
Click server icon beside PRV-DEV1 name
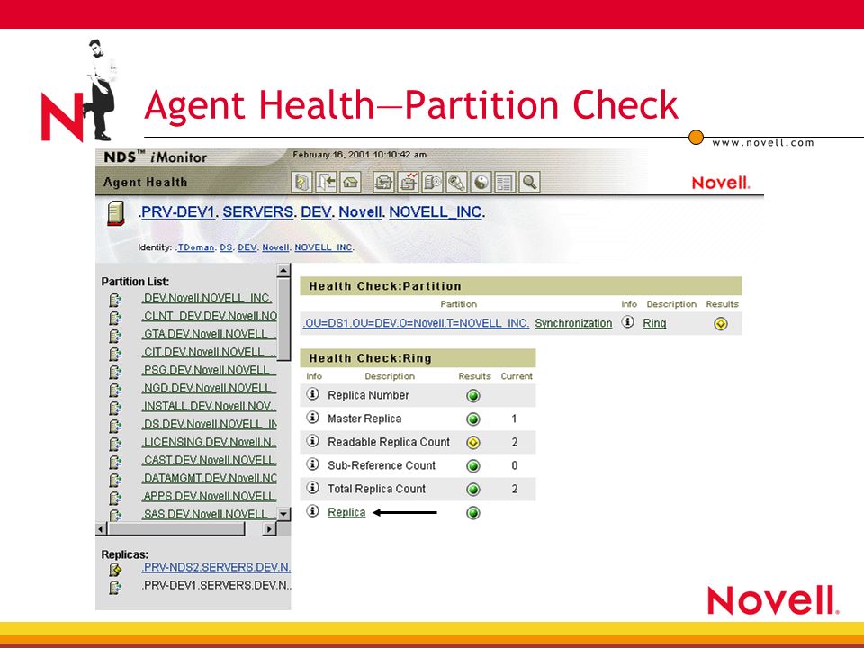[x=116, y=214]
